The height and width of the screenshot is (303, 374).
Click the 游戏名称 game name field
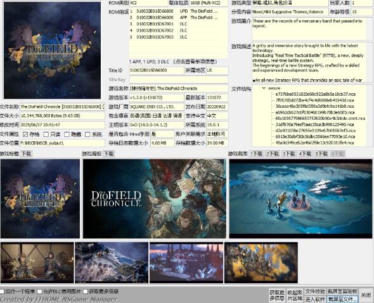pyautogui.click(x=179, y=89)
